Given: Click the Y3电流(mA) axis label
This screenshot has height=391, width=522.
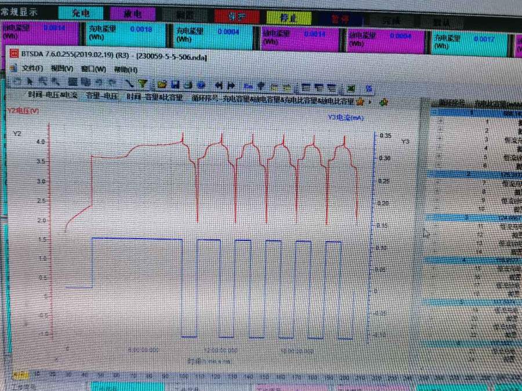Looking at the screenshot, I should pyautogui.click(x=345, y=118).
